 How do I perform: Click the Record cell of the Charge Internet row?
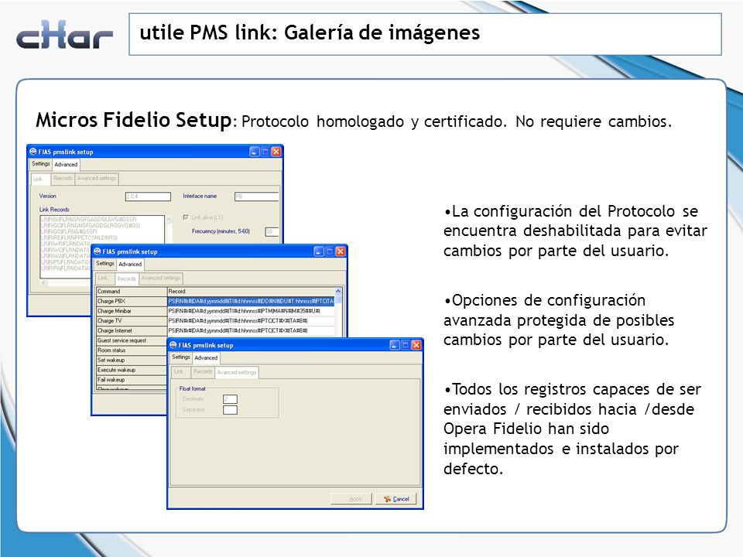tap(251, 330)
